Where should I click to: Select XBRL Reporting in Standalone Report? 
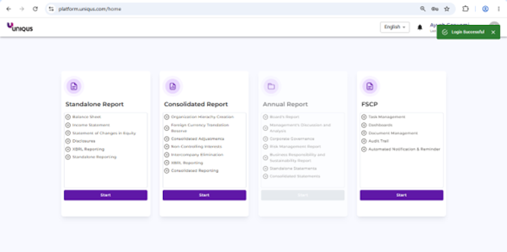coord(89,149)
